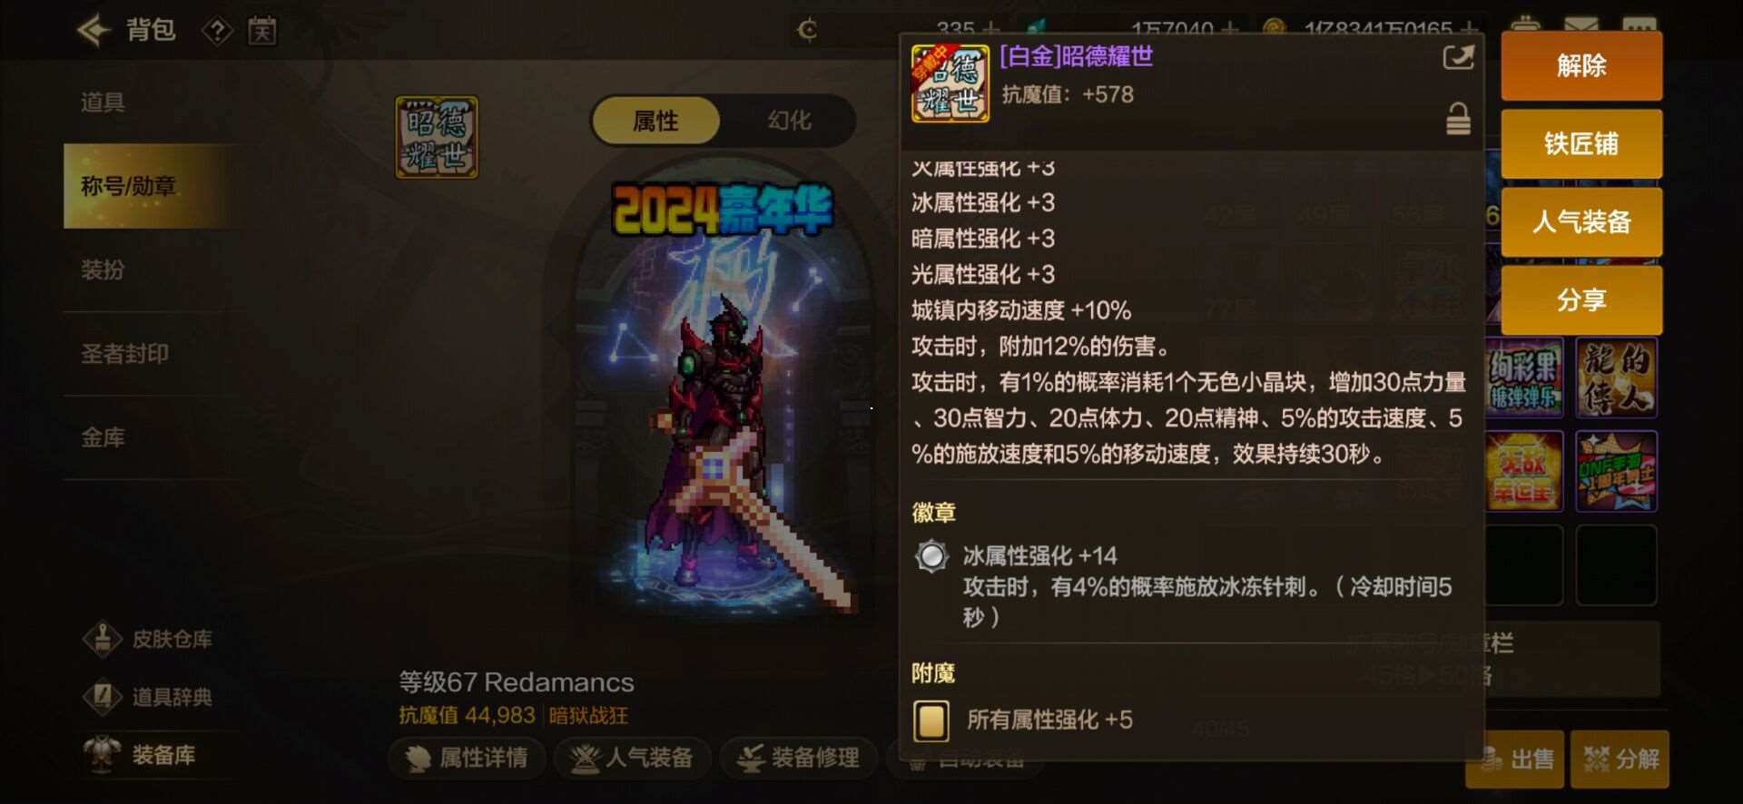Open 属性详情 attribute details
This screenshot has width=1743, height=804.
tap(468, 758)
